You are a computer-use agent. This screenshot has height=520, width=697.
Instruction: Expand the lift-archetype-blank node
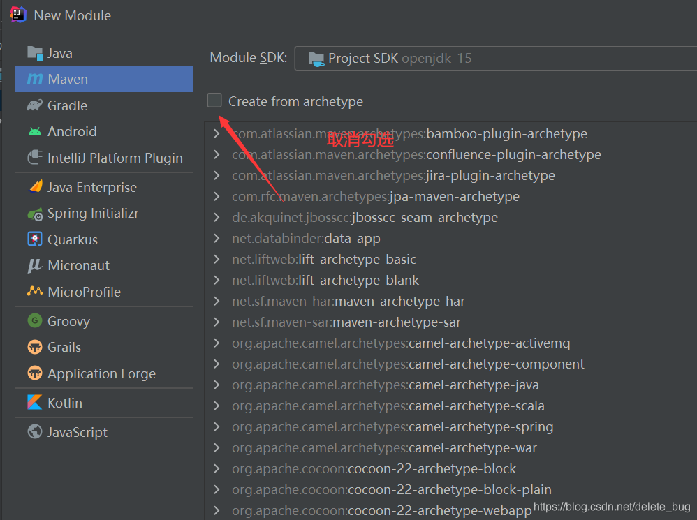[x=217, y=280]
